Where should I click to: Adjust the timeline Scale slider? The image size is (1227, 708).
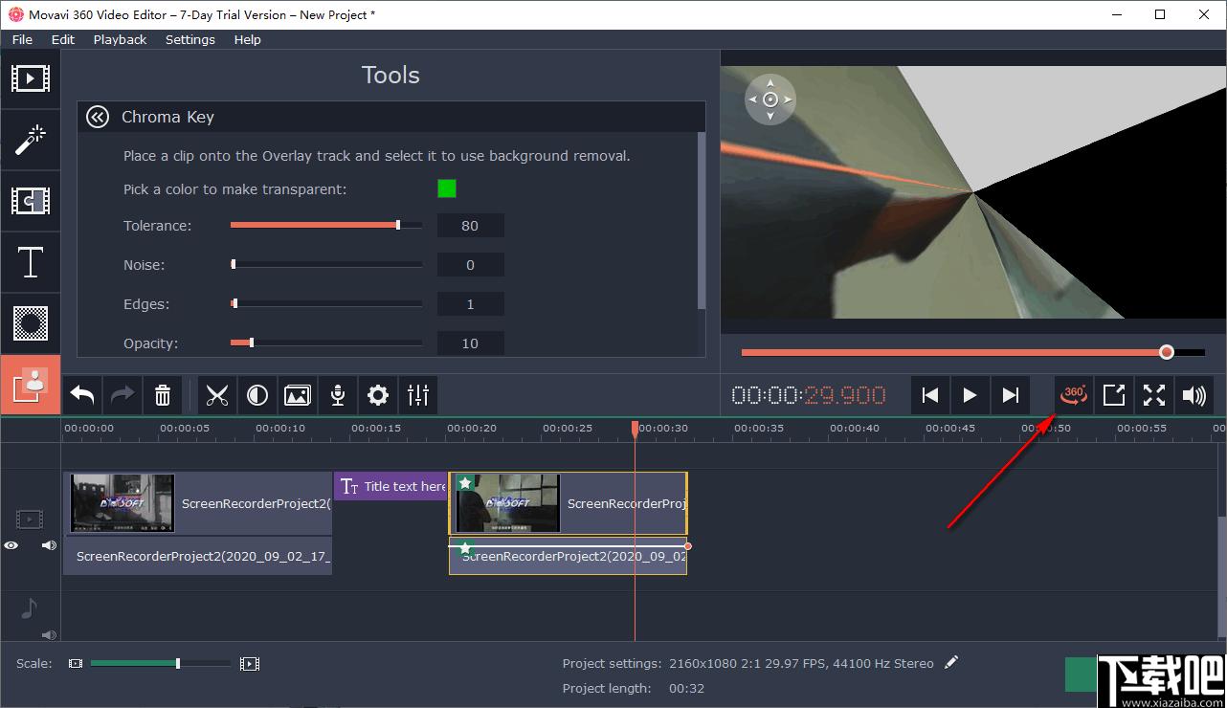click(x=161, y=663)
